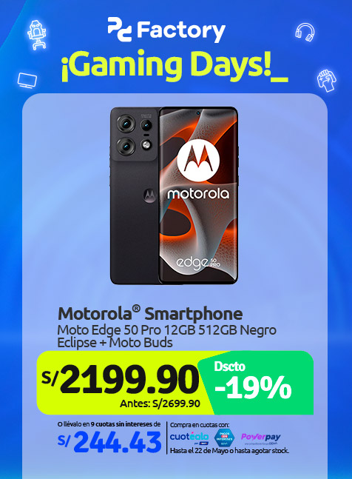352x479 pixels.
Task: Click the headphones icon
Action: 305,32
